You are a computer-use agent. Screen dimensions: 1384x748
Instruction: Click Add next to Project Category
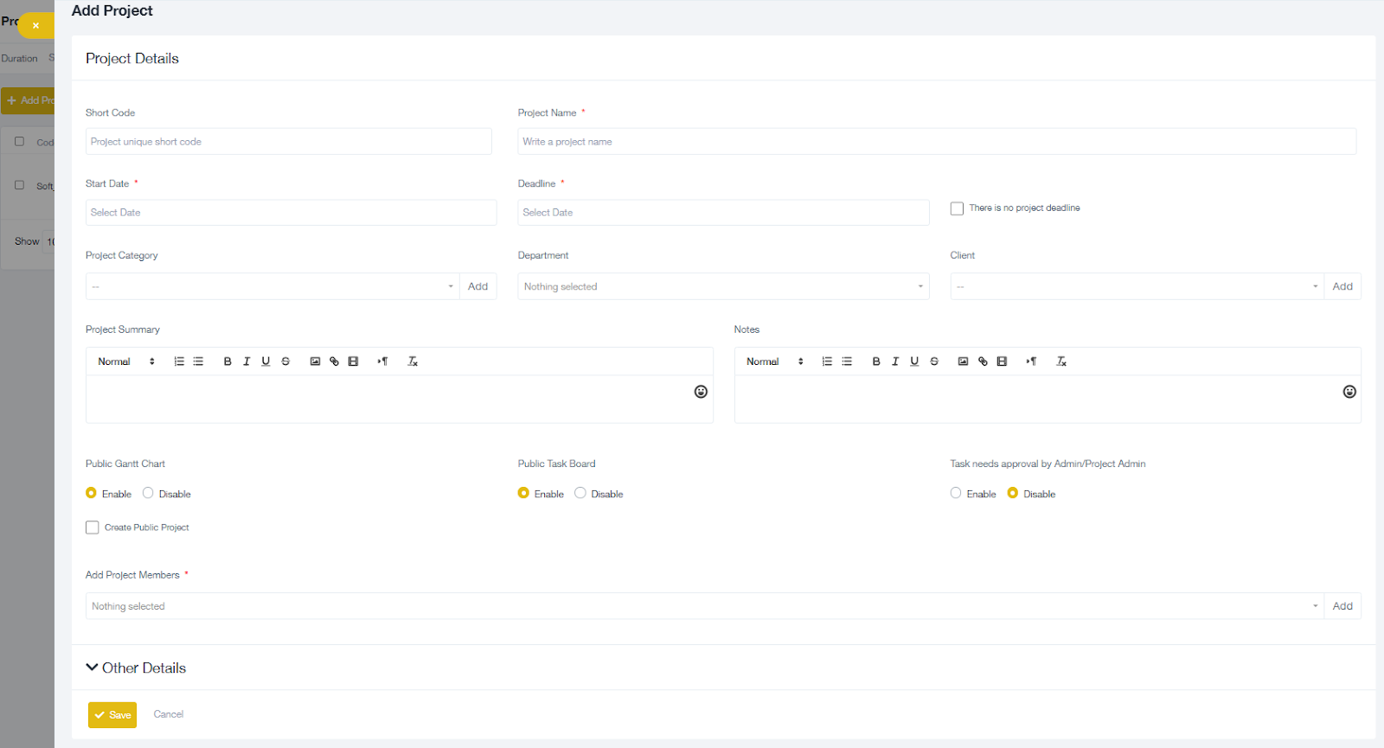pos(478,286)
